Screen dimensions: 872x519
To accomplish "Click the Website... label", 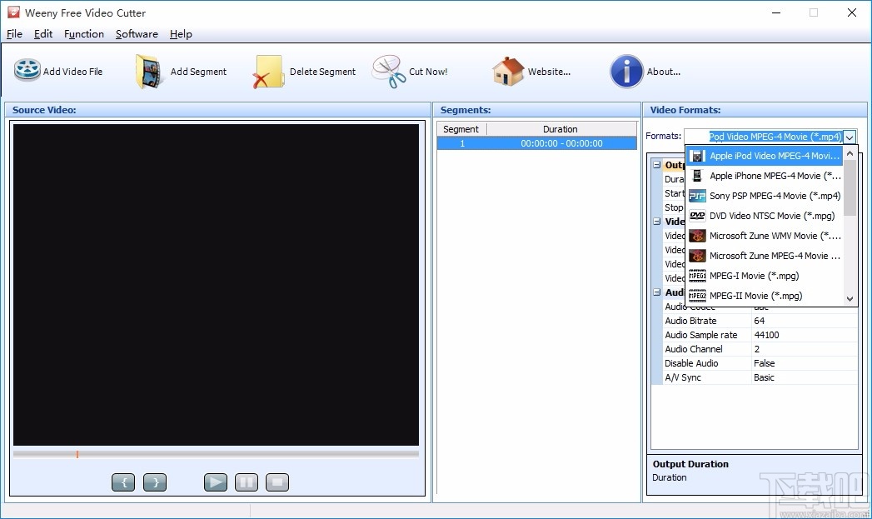I will click(549, 72).
